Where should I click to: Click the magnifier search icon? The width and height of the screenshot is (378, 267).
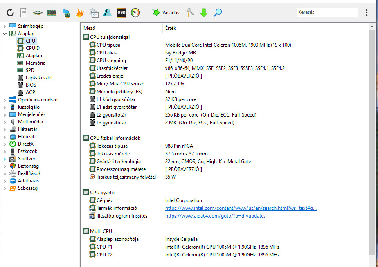point(218,13)
